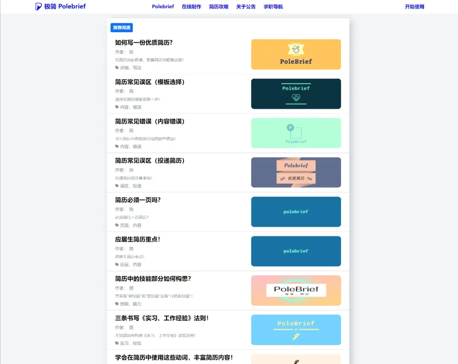Open article 如何写一份优质简历?

pos(144,43)
